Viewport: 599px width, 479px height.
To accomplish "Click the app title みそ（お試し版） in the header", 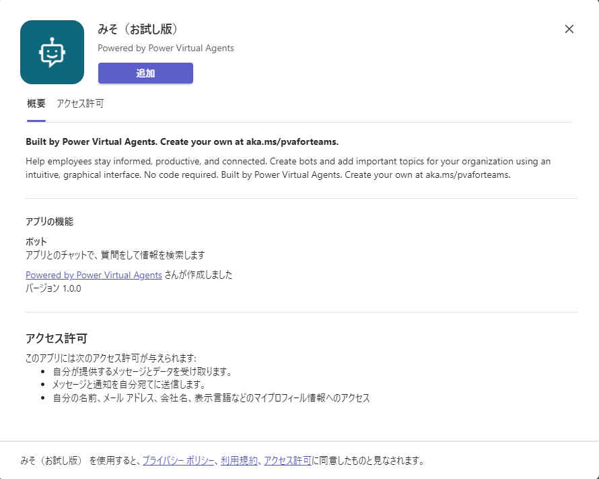I will click(x=138, y=30).
